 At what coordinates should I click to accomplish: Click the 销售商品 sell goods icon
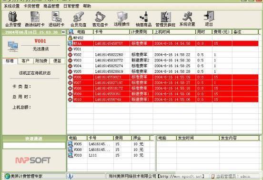click(143, 19)
